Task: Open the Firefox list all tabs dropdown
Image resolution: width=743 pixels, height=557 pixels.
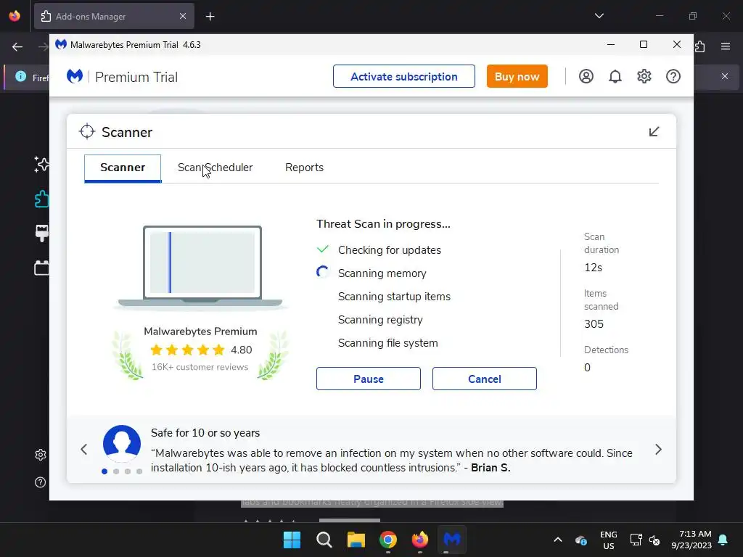Action: 599,16
